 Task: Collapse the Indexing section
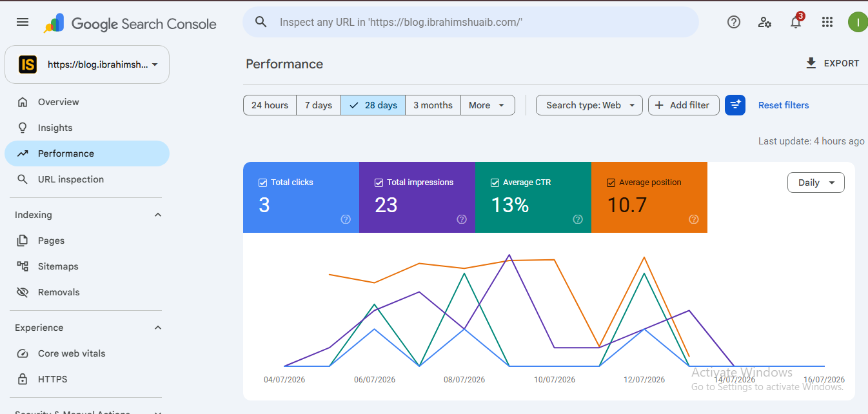click(x=158, y=215)
